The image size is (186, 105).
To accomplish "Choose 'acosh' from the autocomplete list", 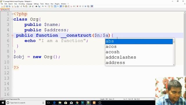I will pyautogui.click(x=139, y=52).
